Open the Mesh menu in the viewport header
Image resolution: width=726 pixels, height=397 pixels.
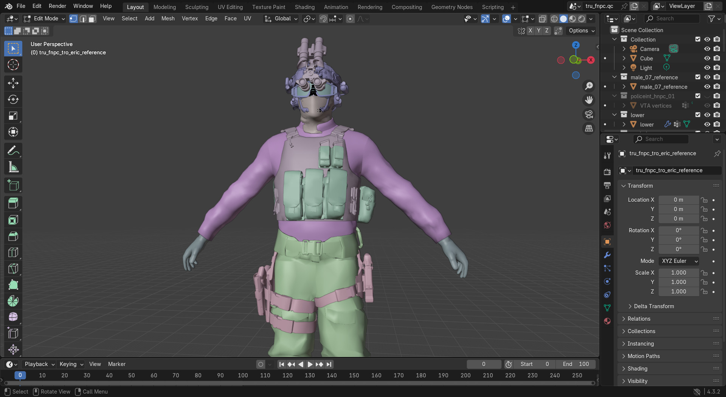pyautogui.click(x=168, y=19)
